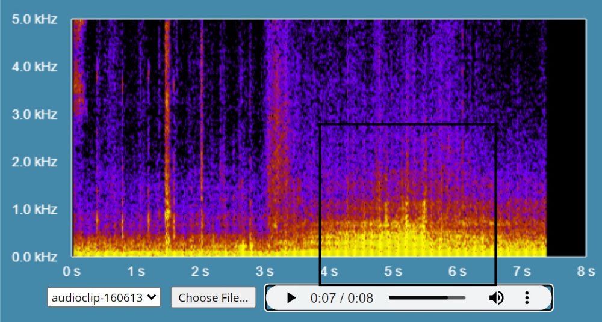
Task: Click the 3.0 kHz frequency axis label
Action: (x=34, y=115)
